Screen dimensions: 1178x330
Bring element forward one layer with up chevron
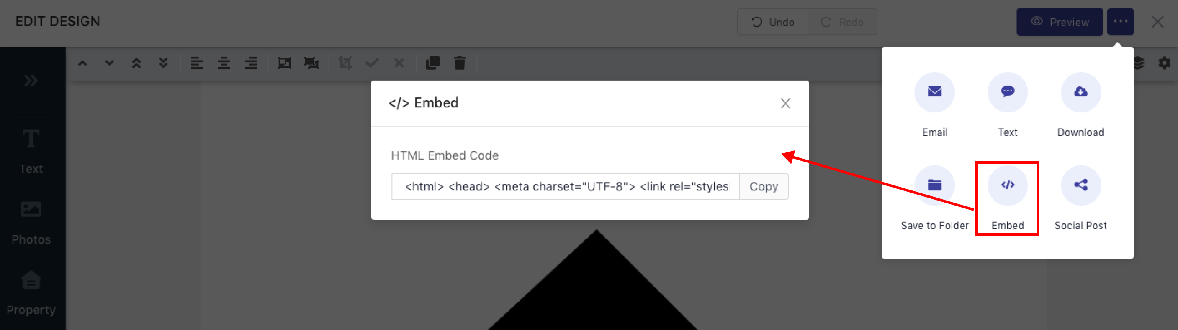point(82,63)
